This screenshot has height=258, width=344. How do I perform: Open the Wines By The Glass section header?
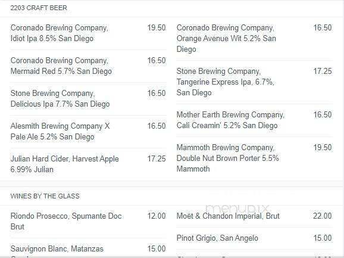[x=45, y=196]
